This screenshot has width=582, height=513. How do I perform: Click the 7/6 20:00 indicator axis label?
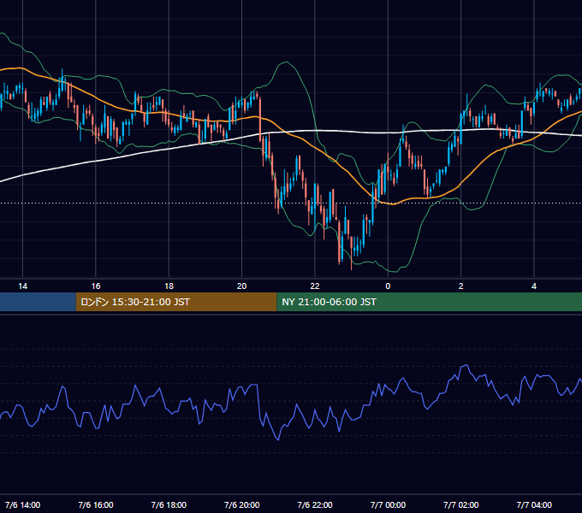(241, 504)
